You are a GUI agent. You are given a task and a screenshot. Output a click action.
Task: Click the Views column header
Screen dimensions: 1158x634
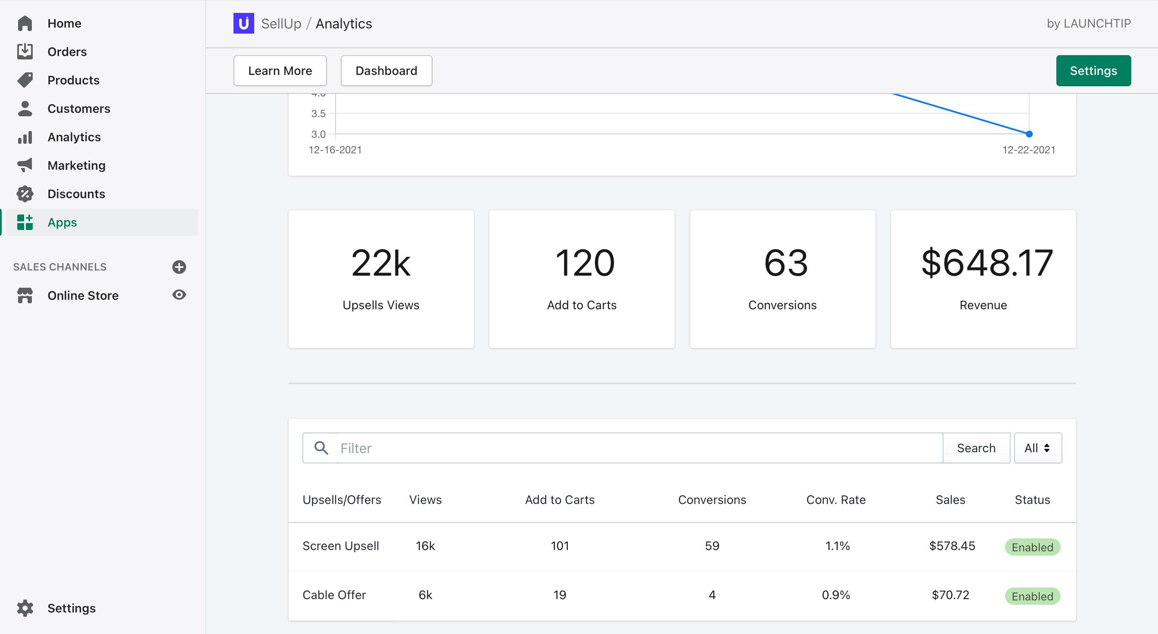pyautogui.click(x=425, y=500)
